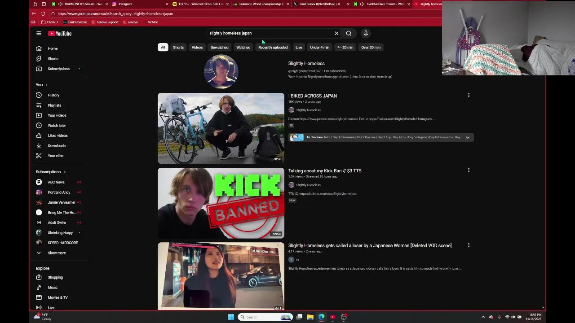Open Slightly Homeless channel name link
The width and height of the screenshot is (575, 323).
point(306,63)
